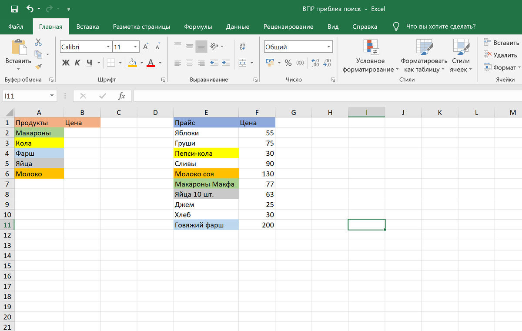Switch to the Рецензирование tab
Viewport: 522px width, 331px height.
[x=288, y=27]
